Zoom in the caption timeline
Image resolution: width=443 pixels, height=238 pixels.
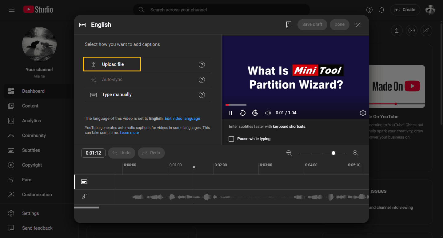click(x=355, y=153)
